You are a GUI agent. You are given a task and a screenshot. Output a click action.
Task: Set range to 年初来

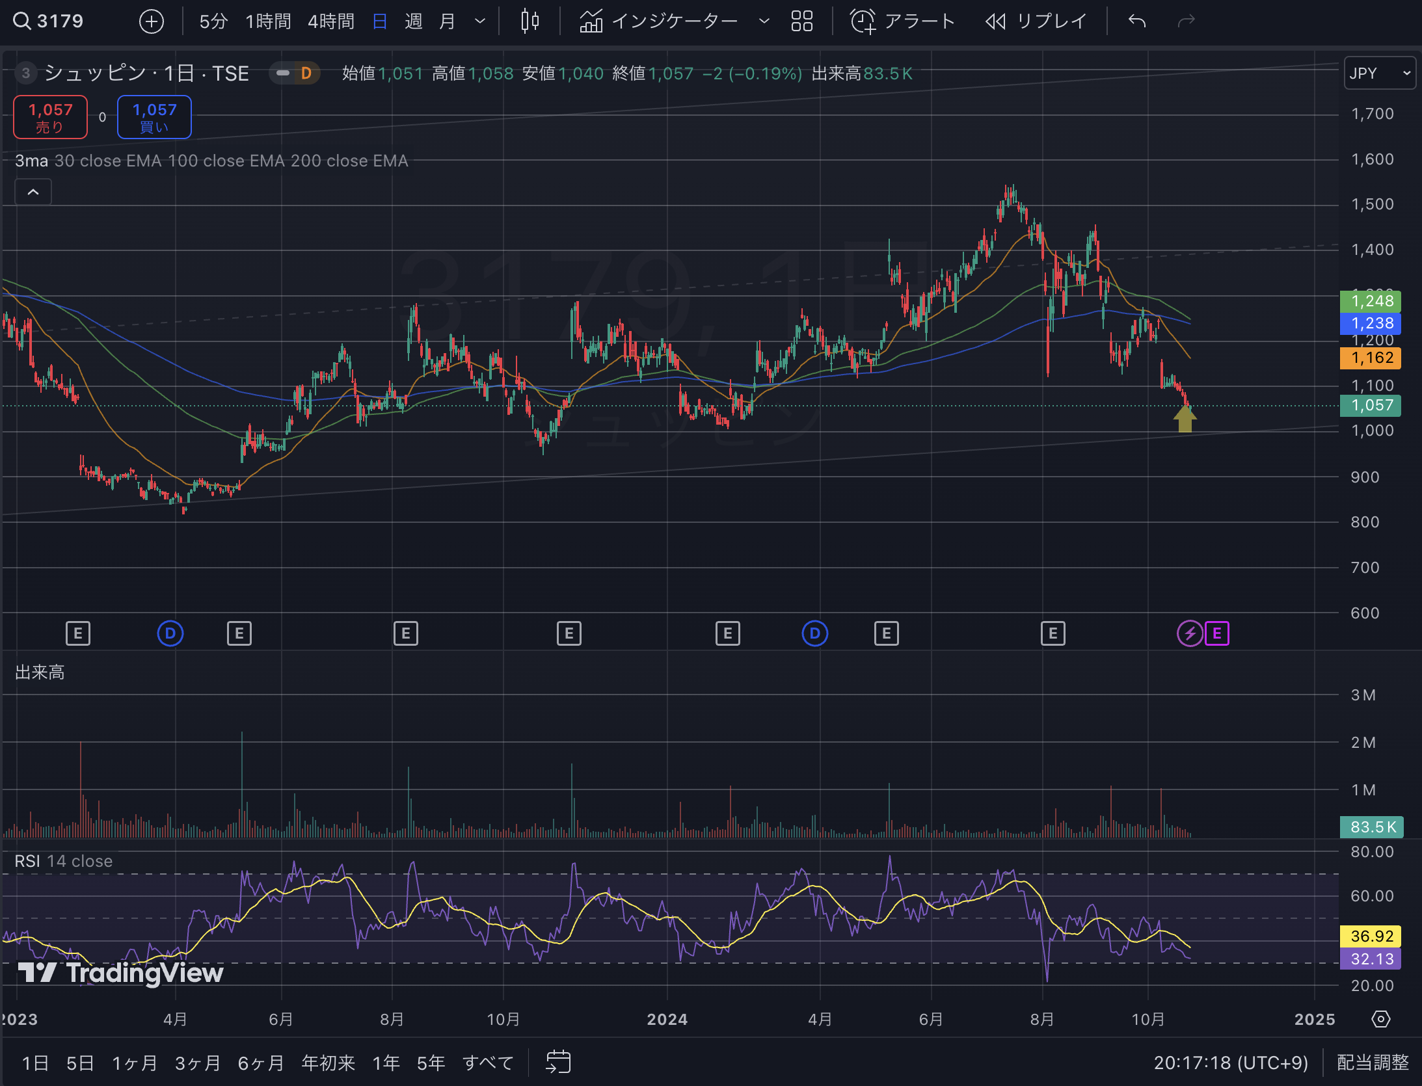click(x=329, y=1063)
